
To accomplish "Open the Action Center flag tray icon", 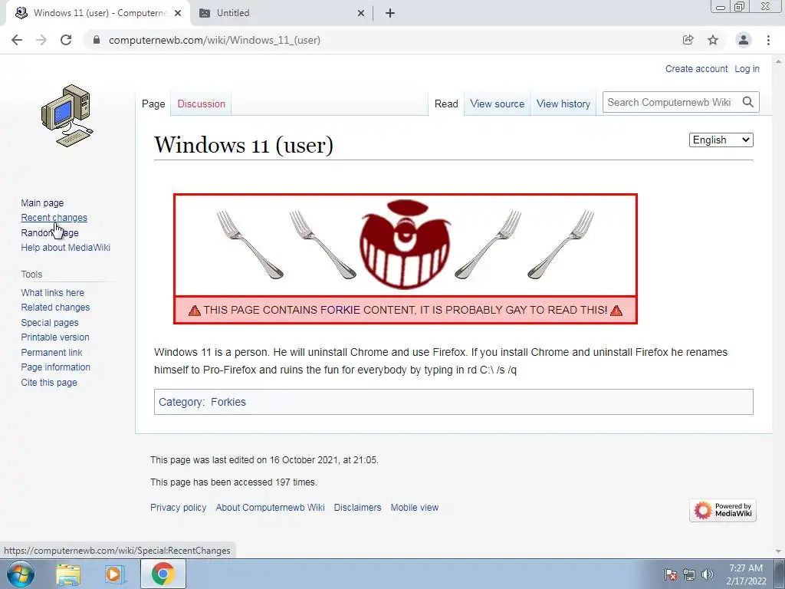I will pyautogui.click(x=671, y=574).
